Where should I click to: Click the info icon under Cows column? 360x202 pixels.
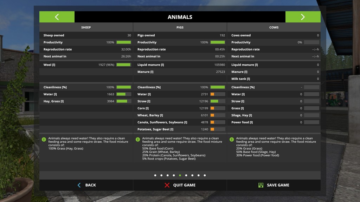click(232, 140)
